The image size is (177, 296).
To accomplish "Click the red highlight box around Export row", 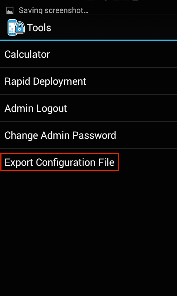I will point(60,162).
